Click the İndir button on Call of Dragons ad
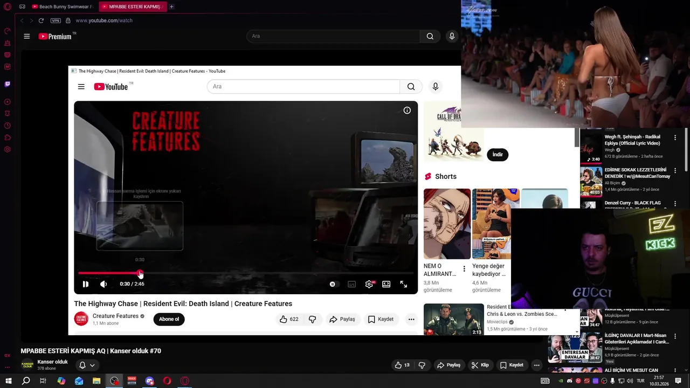This screenshot has height=388, width=690. (498, 155)
